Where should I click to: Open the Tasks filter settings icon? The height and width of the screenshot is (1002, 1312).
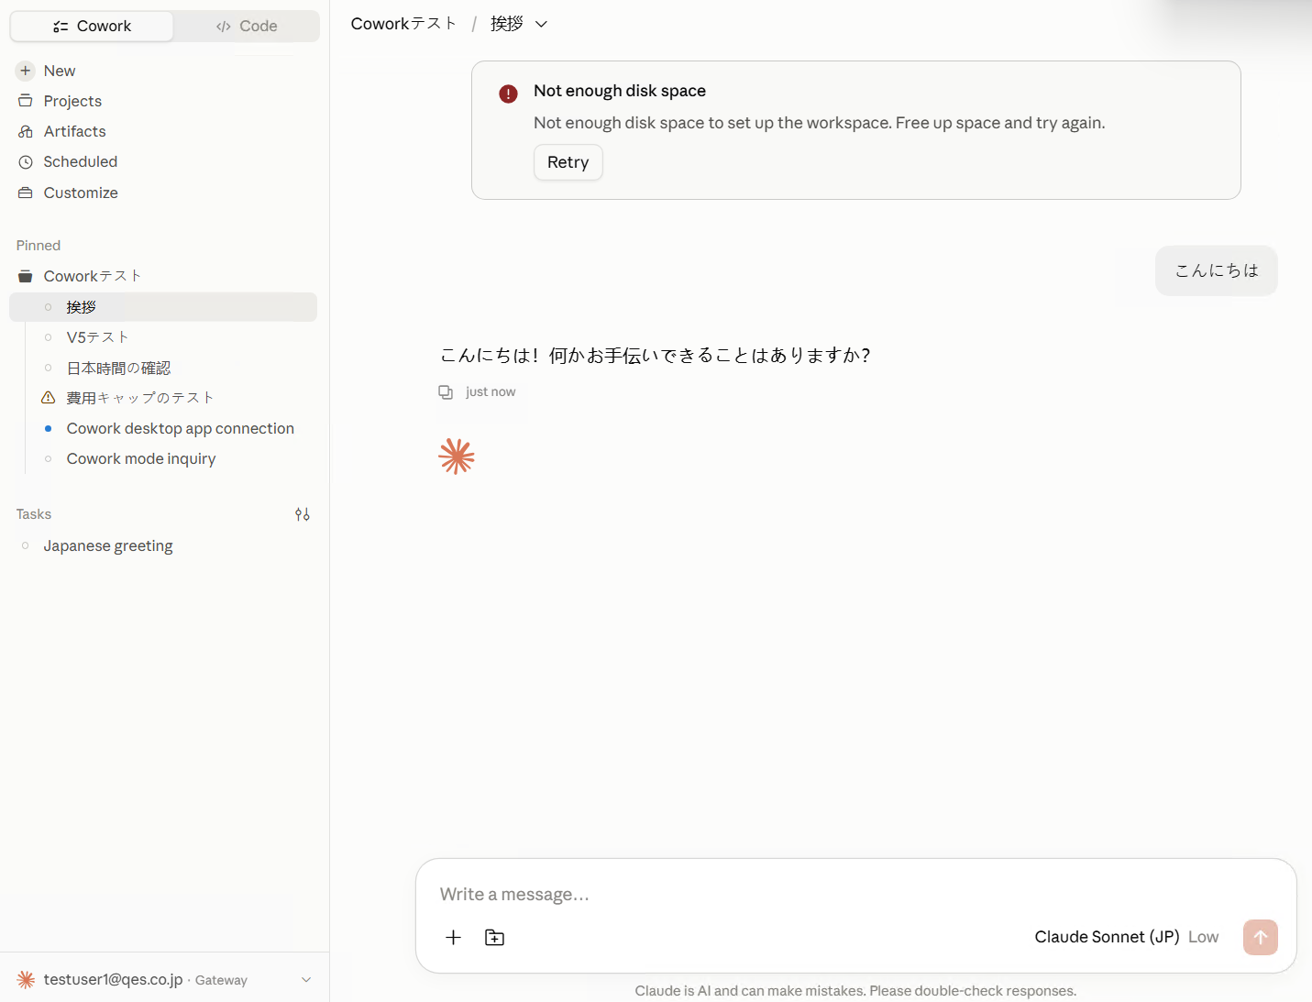pos(303,514)
